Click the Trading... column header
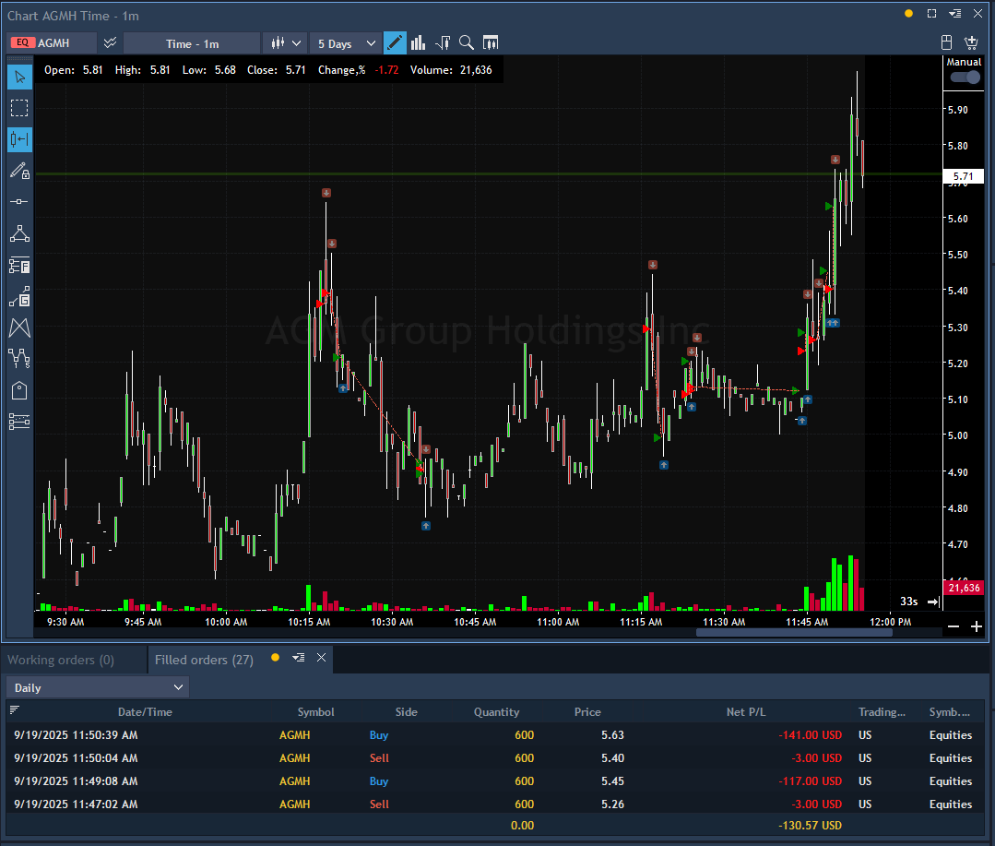 pos(882,712)
